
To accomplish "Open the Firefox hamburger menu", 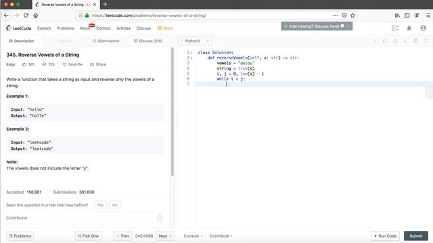I will [x=428, y=16].
